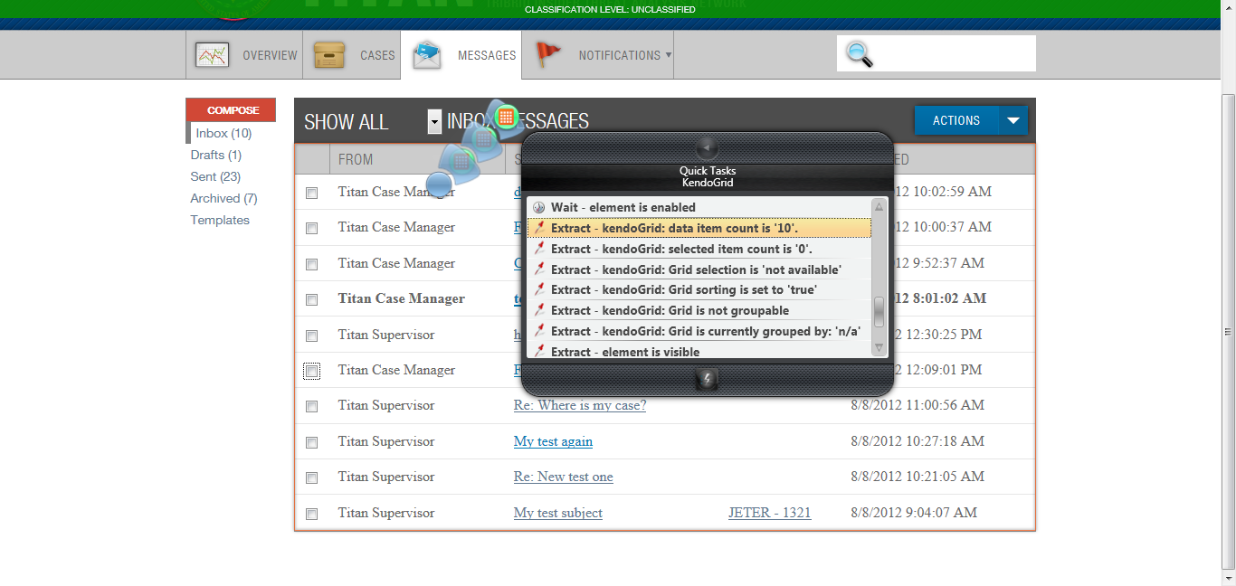
Task: Click inside the search input field
Action: click(x=955, y=54)
